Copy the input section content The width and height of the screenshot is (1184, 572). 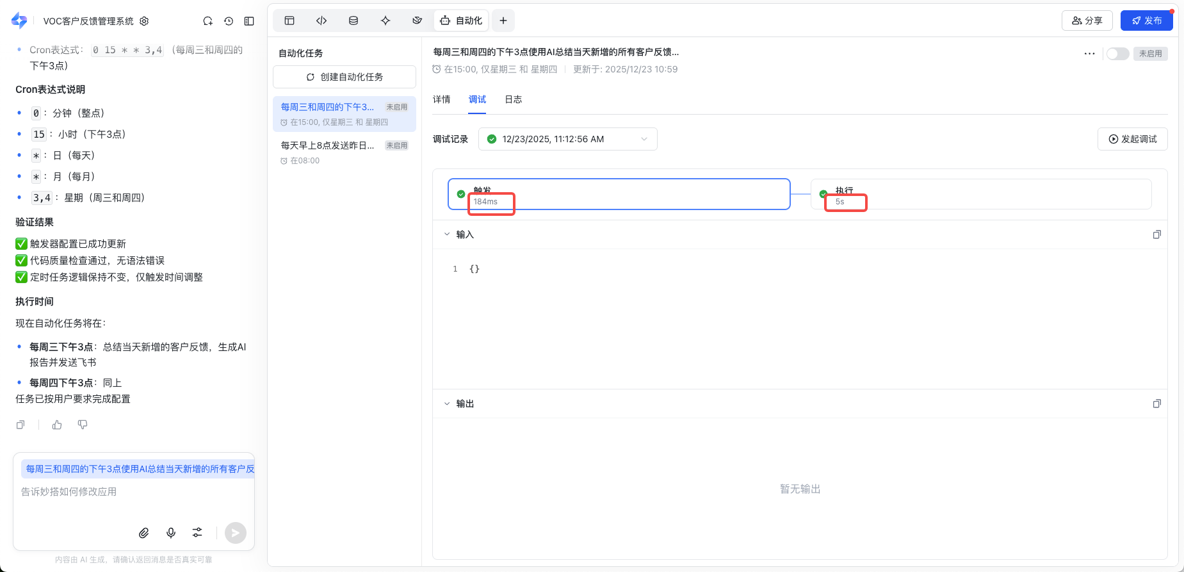1156,234
